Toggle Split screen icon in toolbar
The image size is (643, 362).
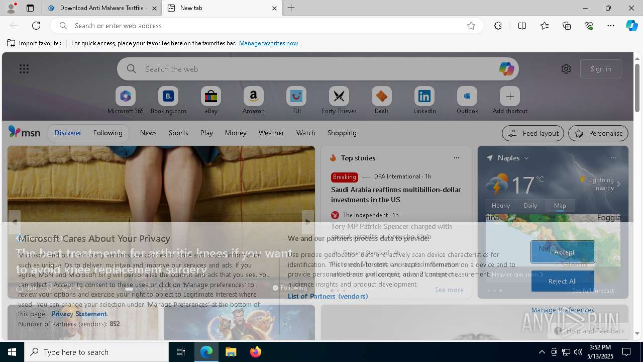point(522,26)
